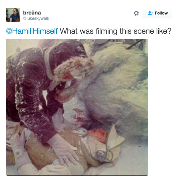Open the gear icon user actions menu
This screenshot has width=180, height=179.
coord(136,13)
